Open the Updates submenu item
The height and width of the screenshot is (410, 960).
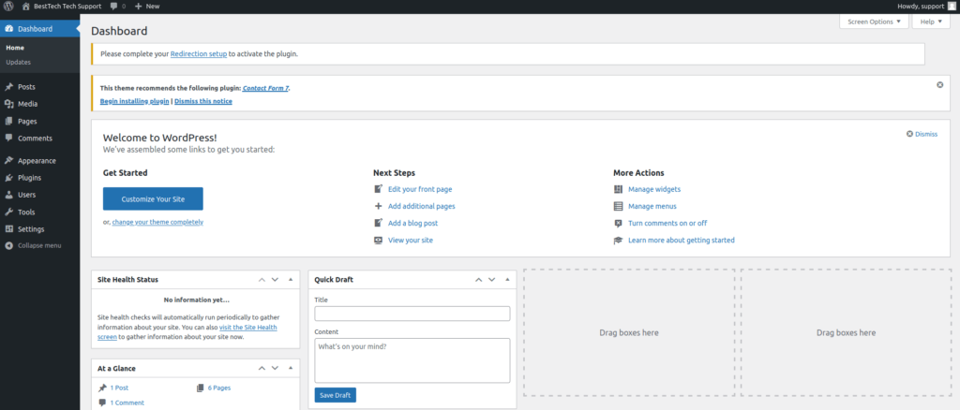(19, 62)
